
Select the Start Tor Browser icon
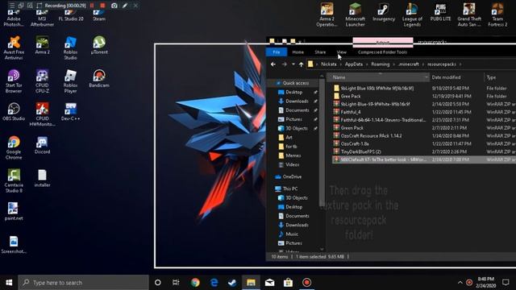14,81
